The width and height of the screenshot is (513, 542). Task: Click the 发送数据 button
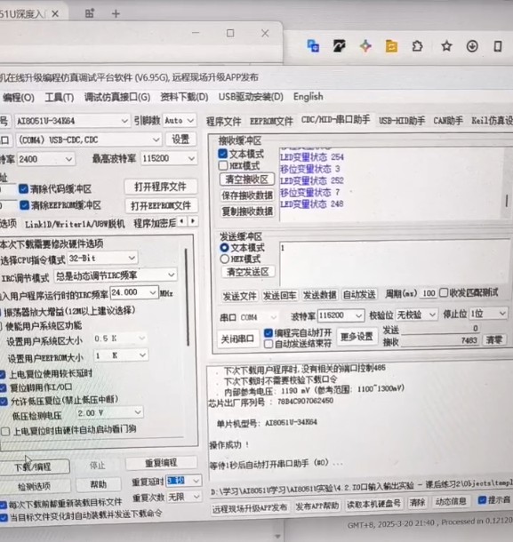click(x=319, y=295)
